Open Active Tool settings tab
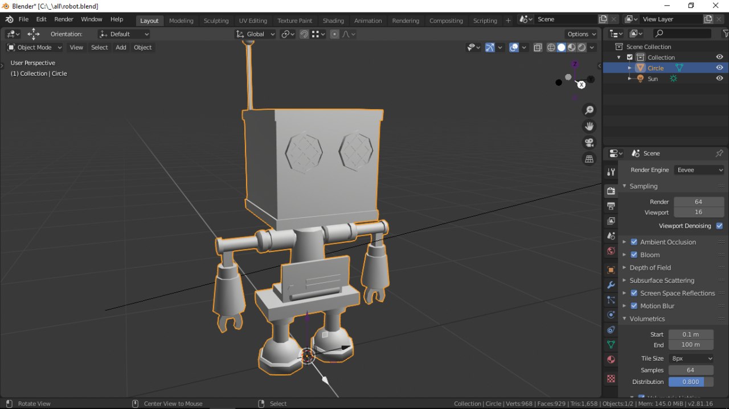 (611, 172)
